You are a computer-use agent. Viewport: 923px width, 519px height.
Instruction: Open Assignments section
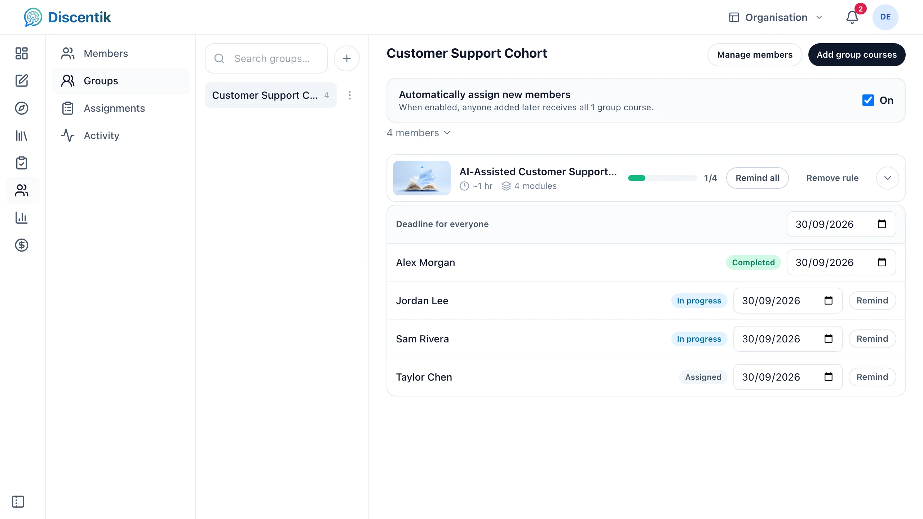coord(121,108)
